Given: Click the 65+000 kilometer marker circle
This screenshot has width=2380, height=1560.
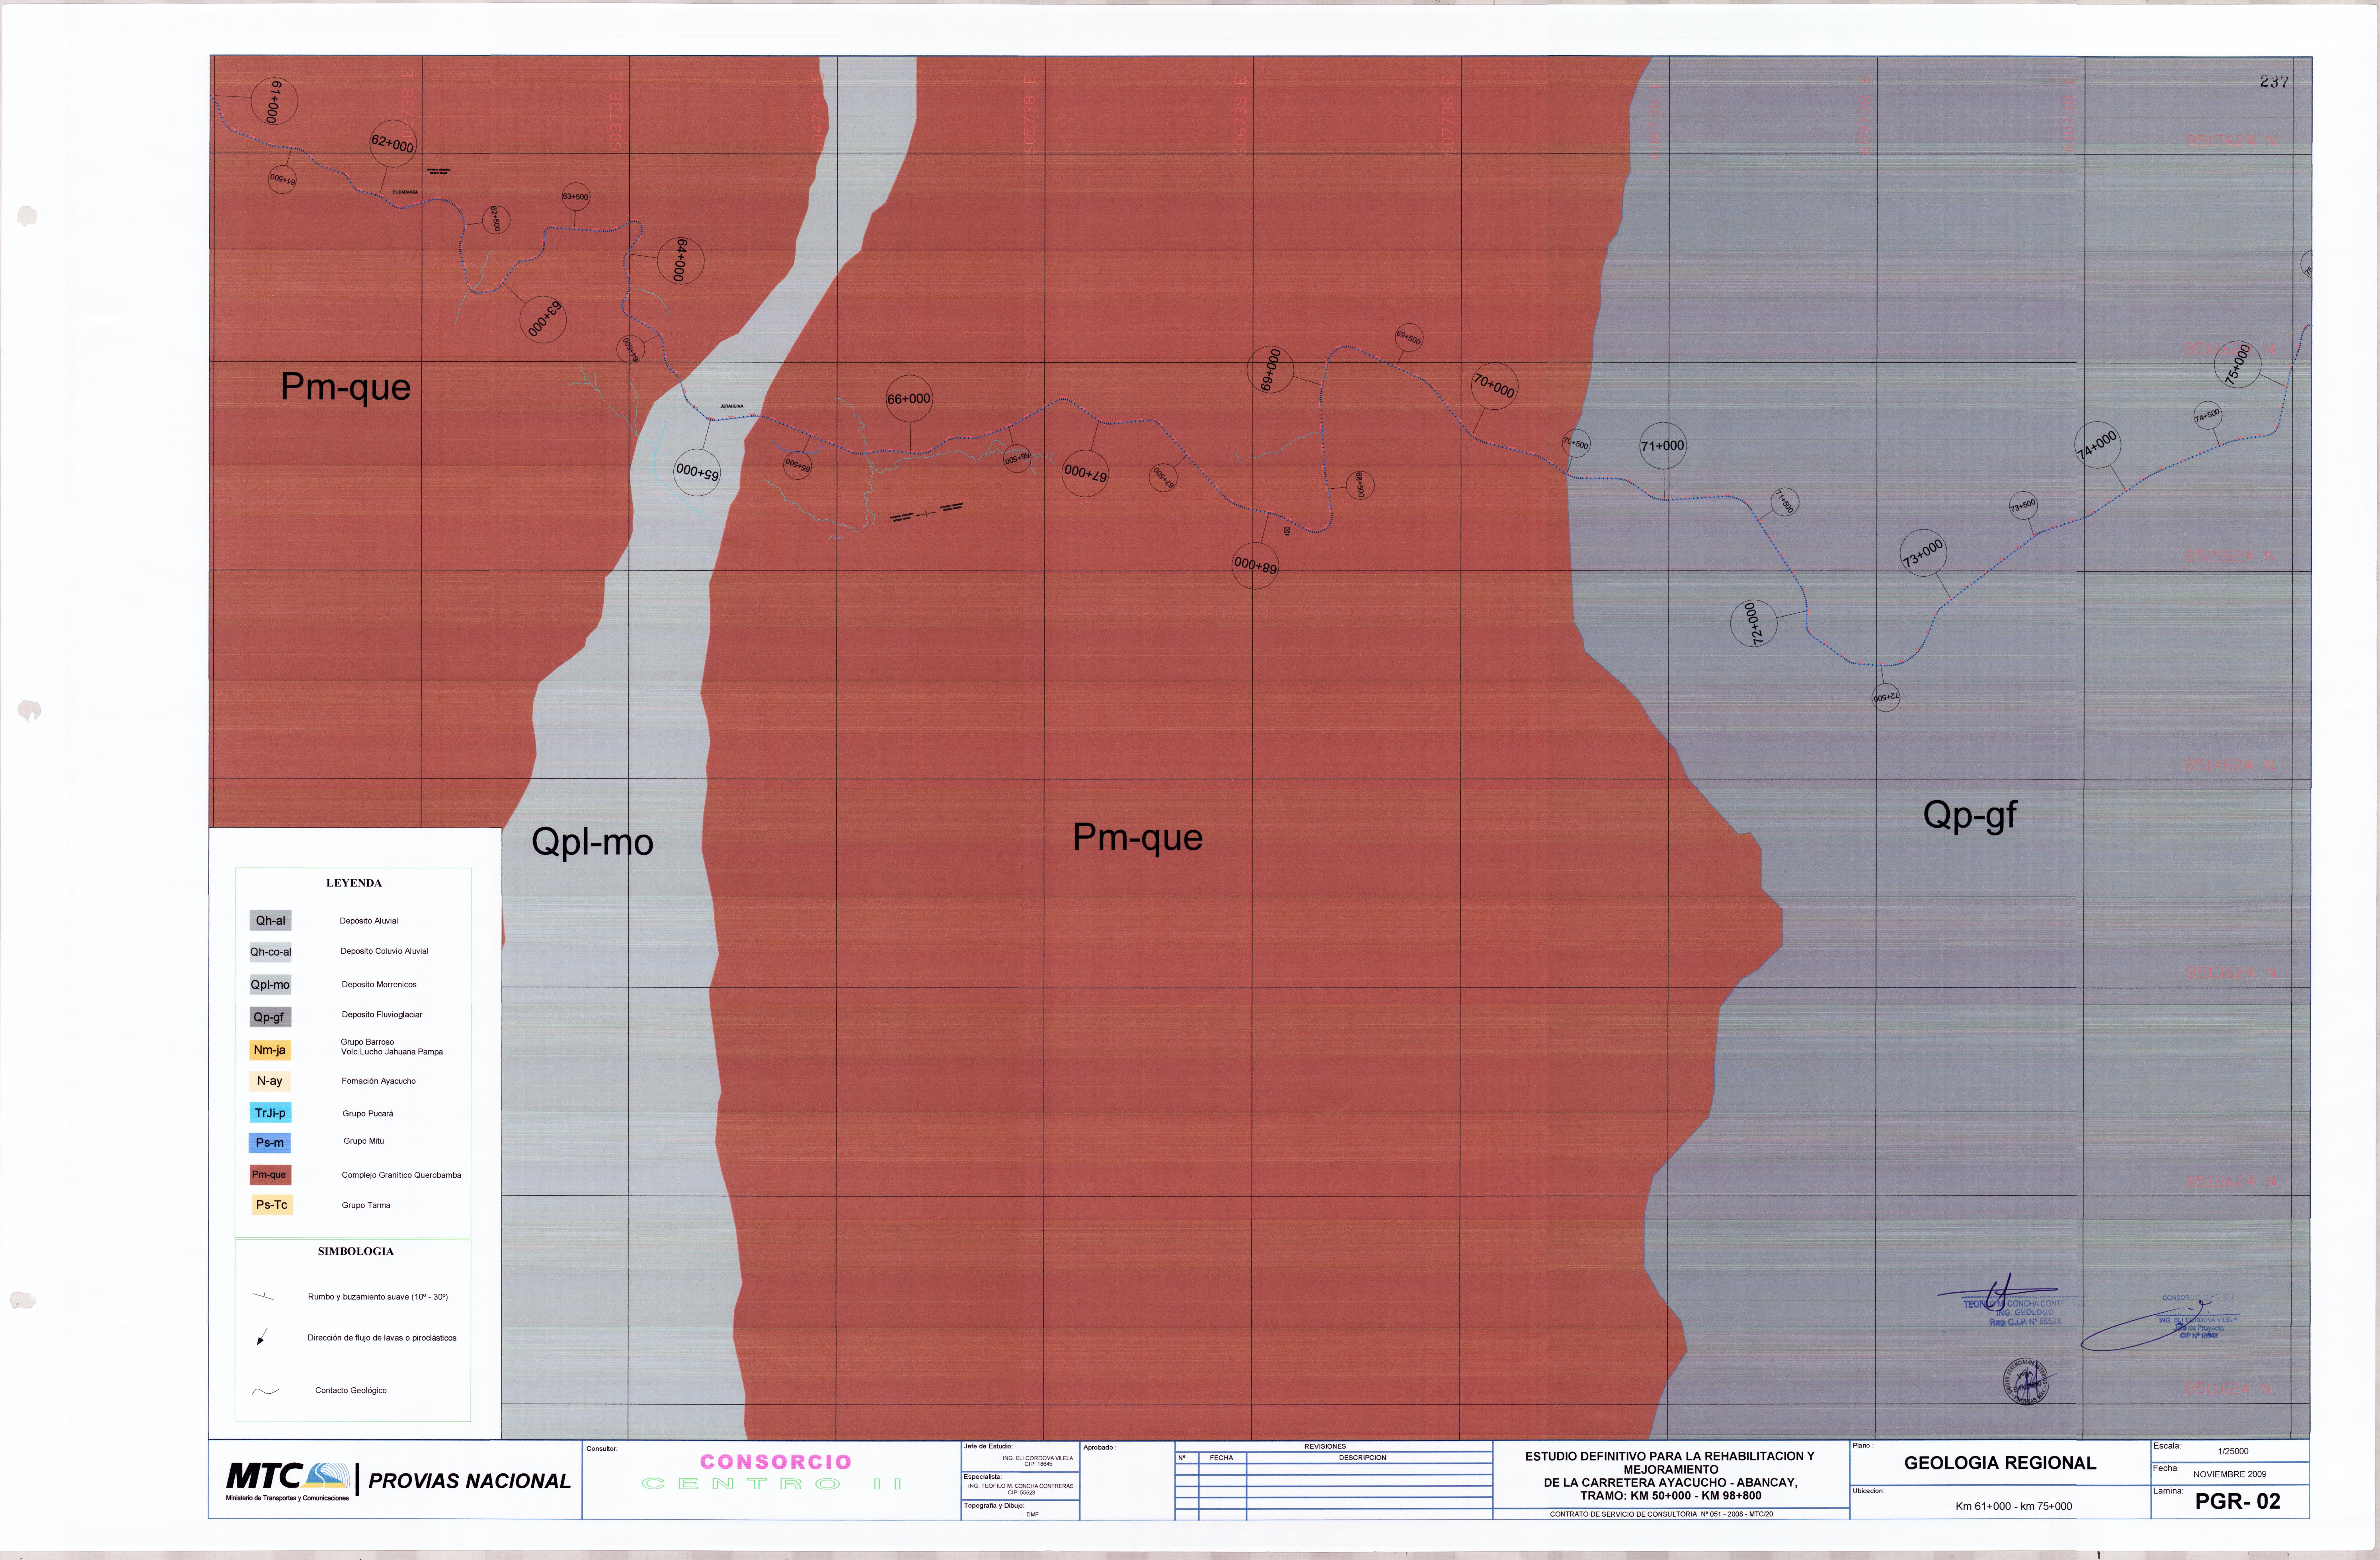Looking at the screenshot, I should pyautogui.click(x=697, y=472).
